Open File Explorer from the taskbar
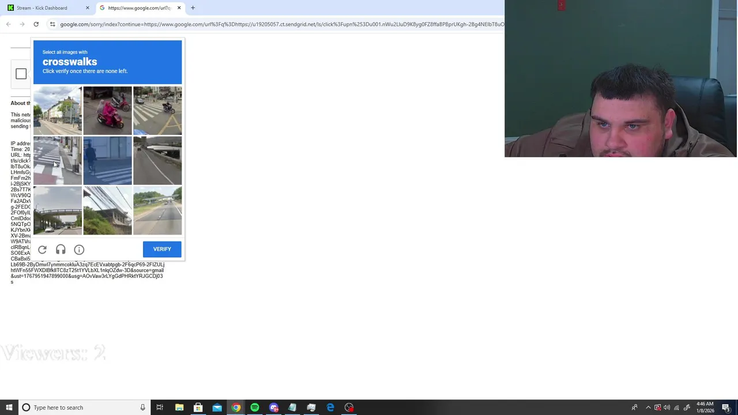The height and width of the screenshot is (415, 738). pos(179,408)
